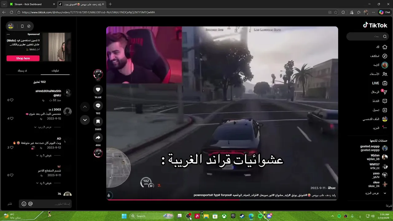Screen dimensions: 393x221
Task: Open استكشف explore menu item
Action: click(x=379, y=56)
